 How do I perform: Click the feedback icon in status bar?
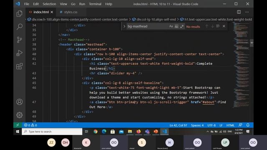click(x=240, y=125)
